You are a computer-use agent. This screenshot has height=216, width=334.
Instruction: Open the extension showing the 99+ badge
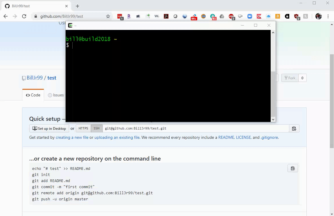(194, 17)
